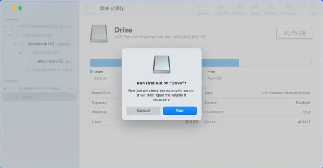
Task: Click the Capacity label in the table
Action: pos(99,103)
